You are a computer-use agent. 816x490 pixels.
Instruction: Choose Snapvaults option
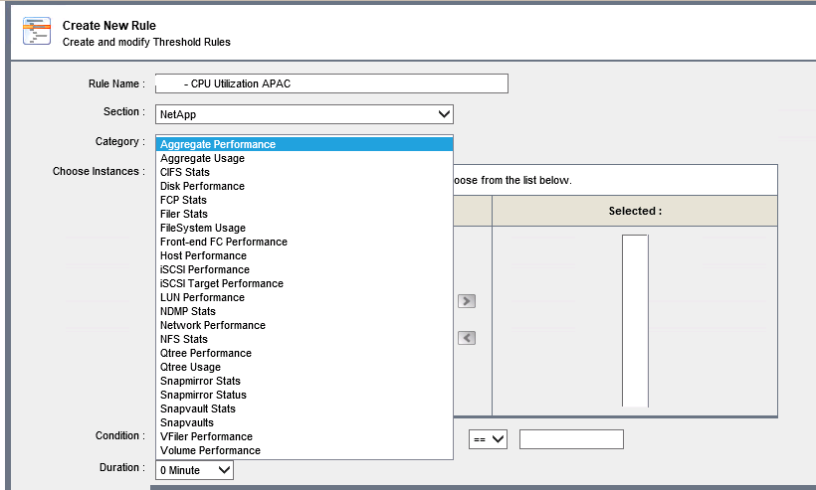tap(305, 422)
